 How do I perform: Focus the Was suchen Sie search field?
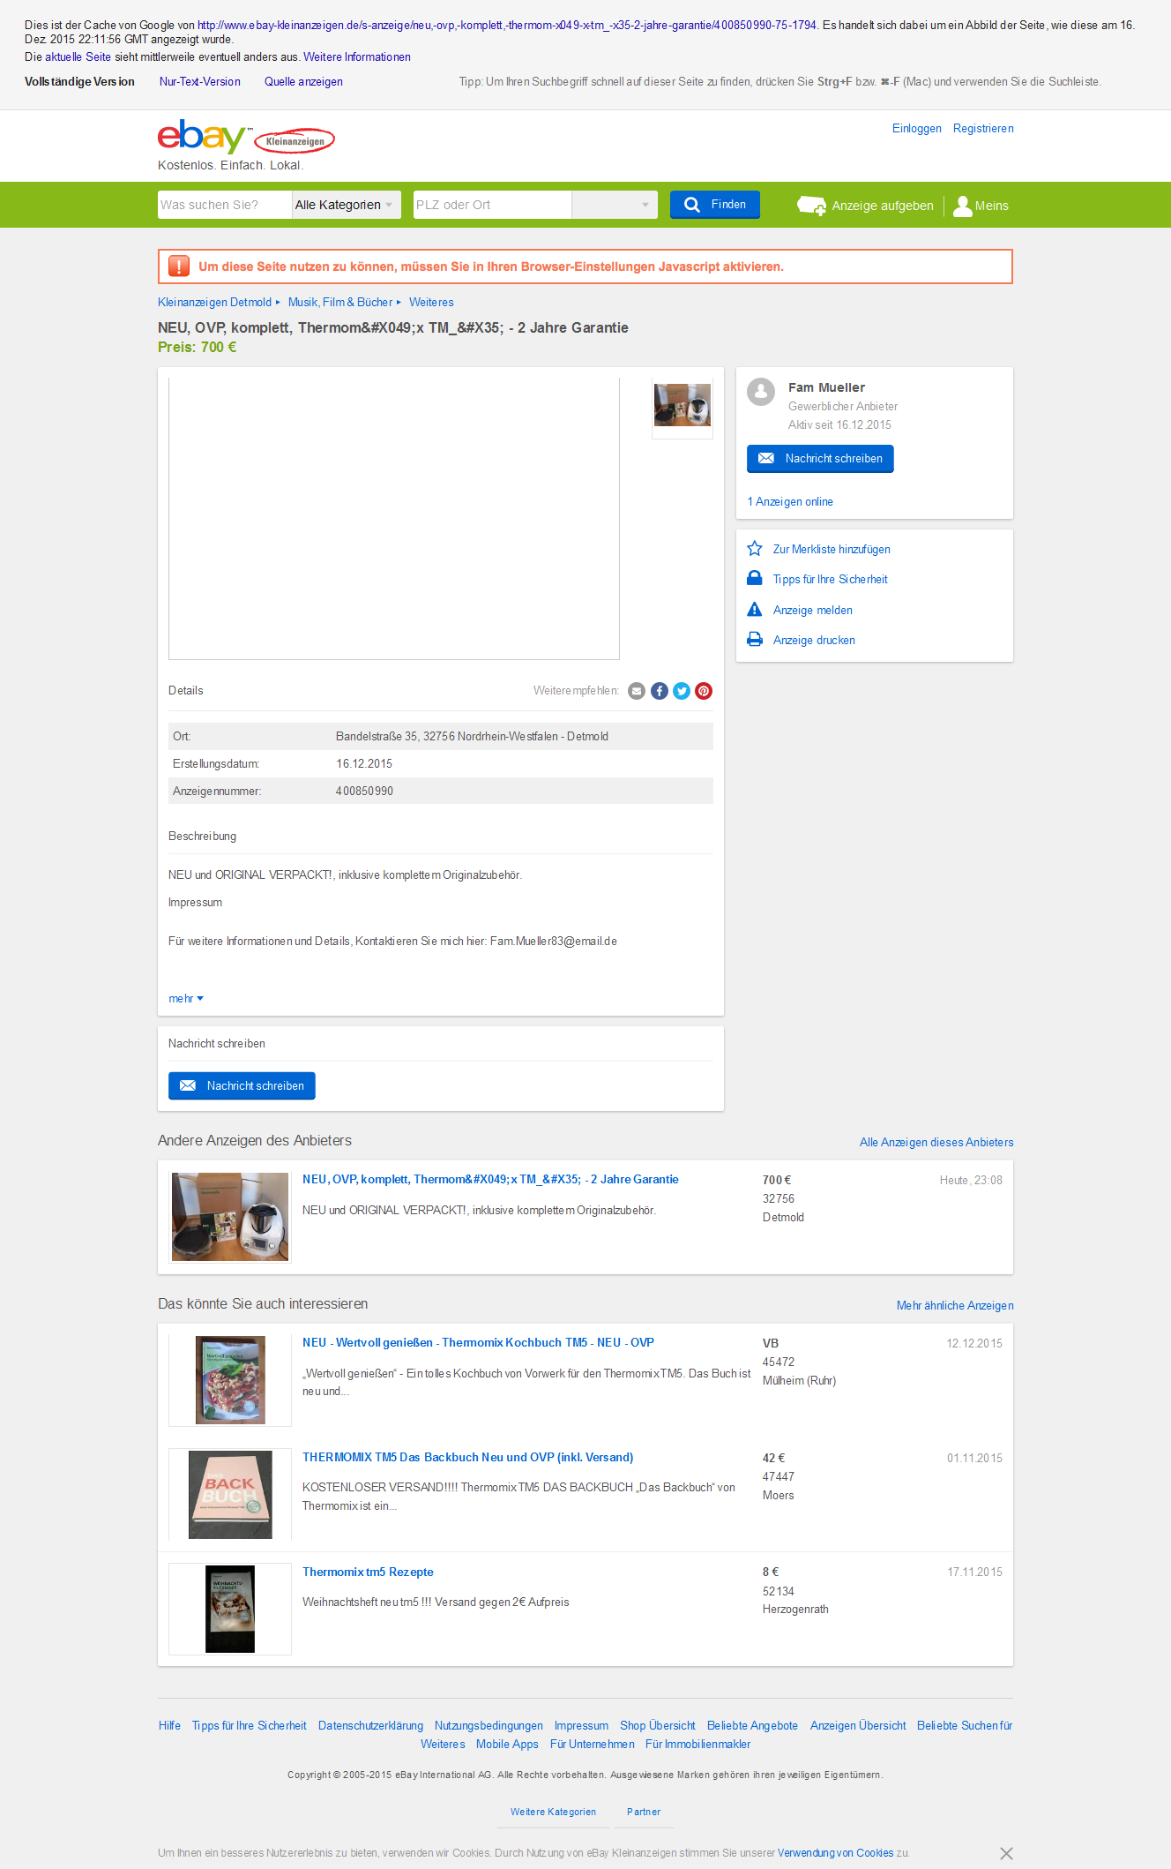point(225,205)
